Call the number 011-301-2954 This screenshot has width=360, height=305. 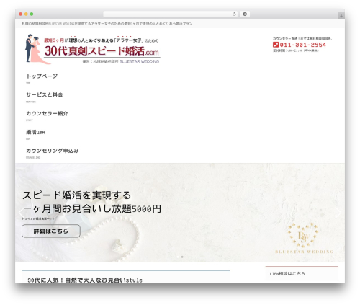coord(302,45)
